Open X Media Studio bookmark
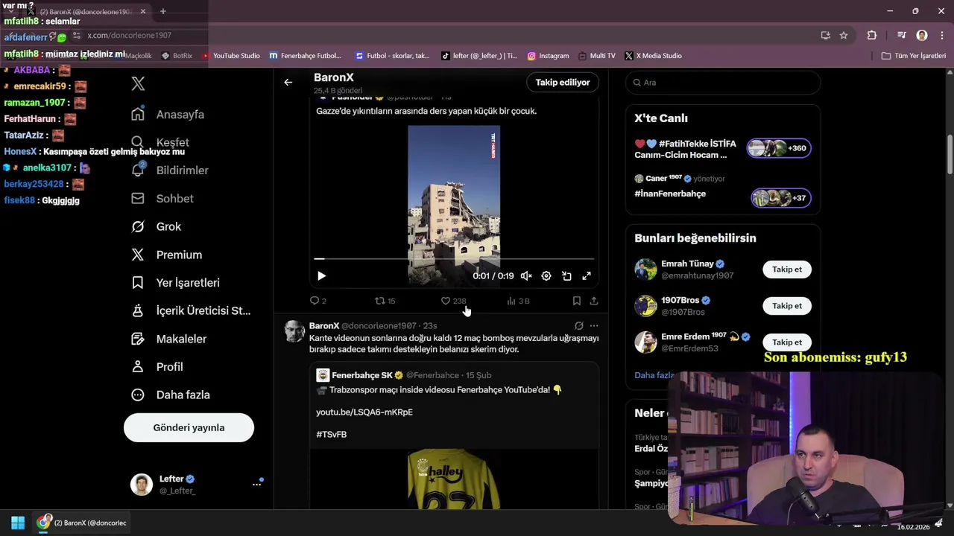954x536 pixels. pyautogui.click(x=654, y=56)
